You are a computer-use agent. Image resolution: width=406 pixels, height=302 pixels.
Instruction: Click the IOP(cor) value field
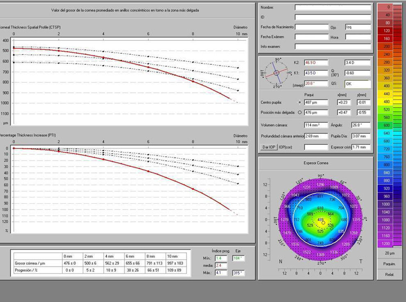click(316, 147)
